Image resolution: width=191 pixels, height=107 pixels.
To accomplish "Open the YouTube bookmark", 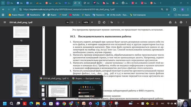I will click(74, 15).
